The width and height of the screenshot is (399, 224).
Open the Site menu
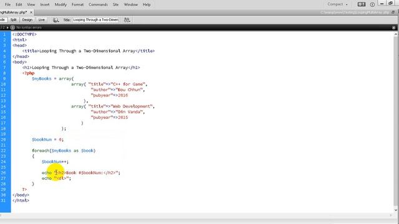coord(115,4)
